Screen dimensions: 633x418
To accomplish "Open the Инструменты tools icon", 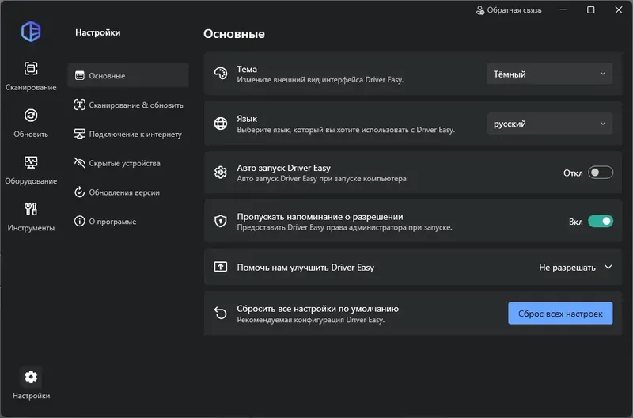I will click(x=31, y=209).
